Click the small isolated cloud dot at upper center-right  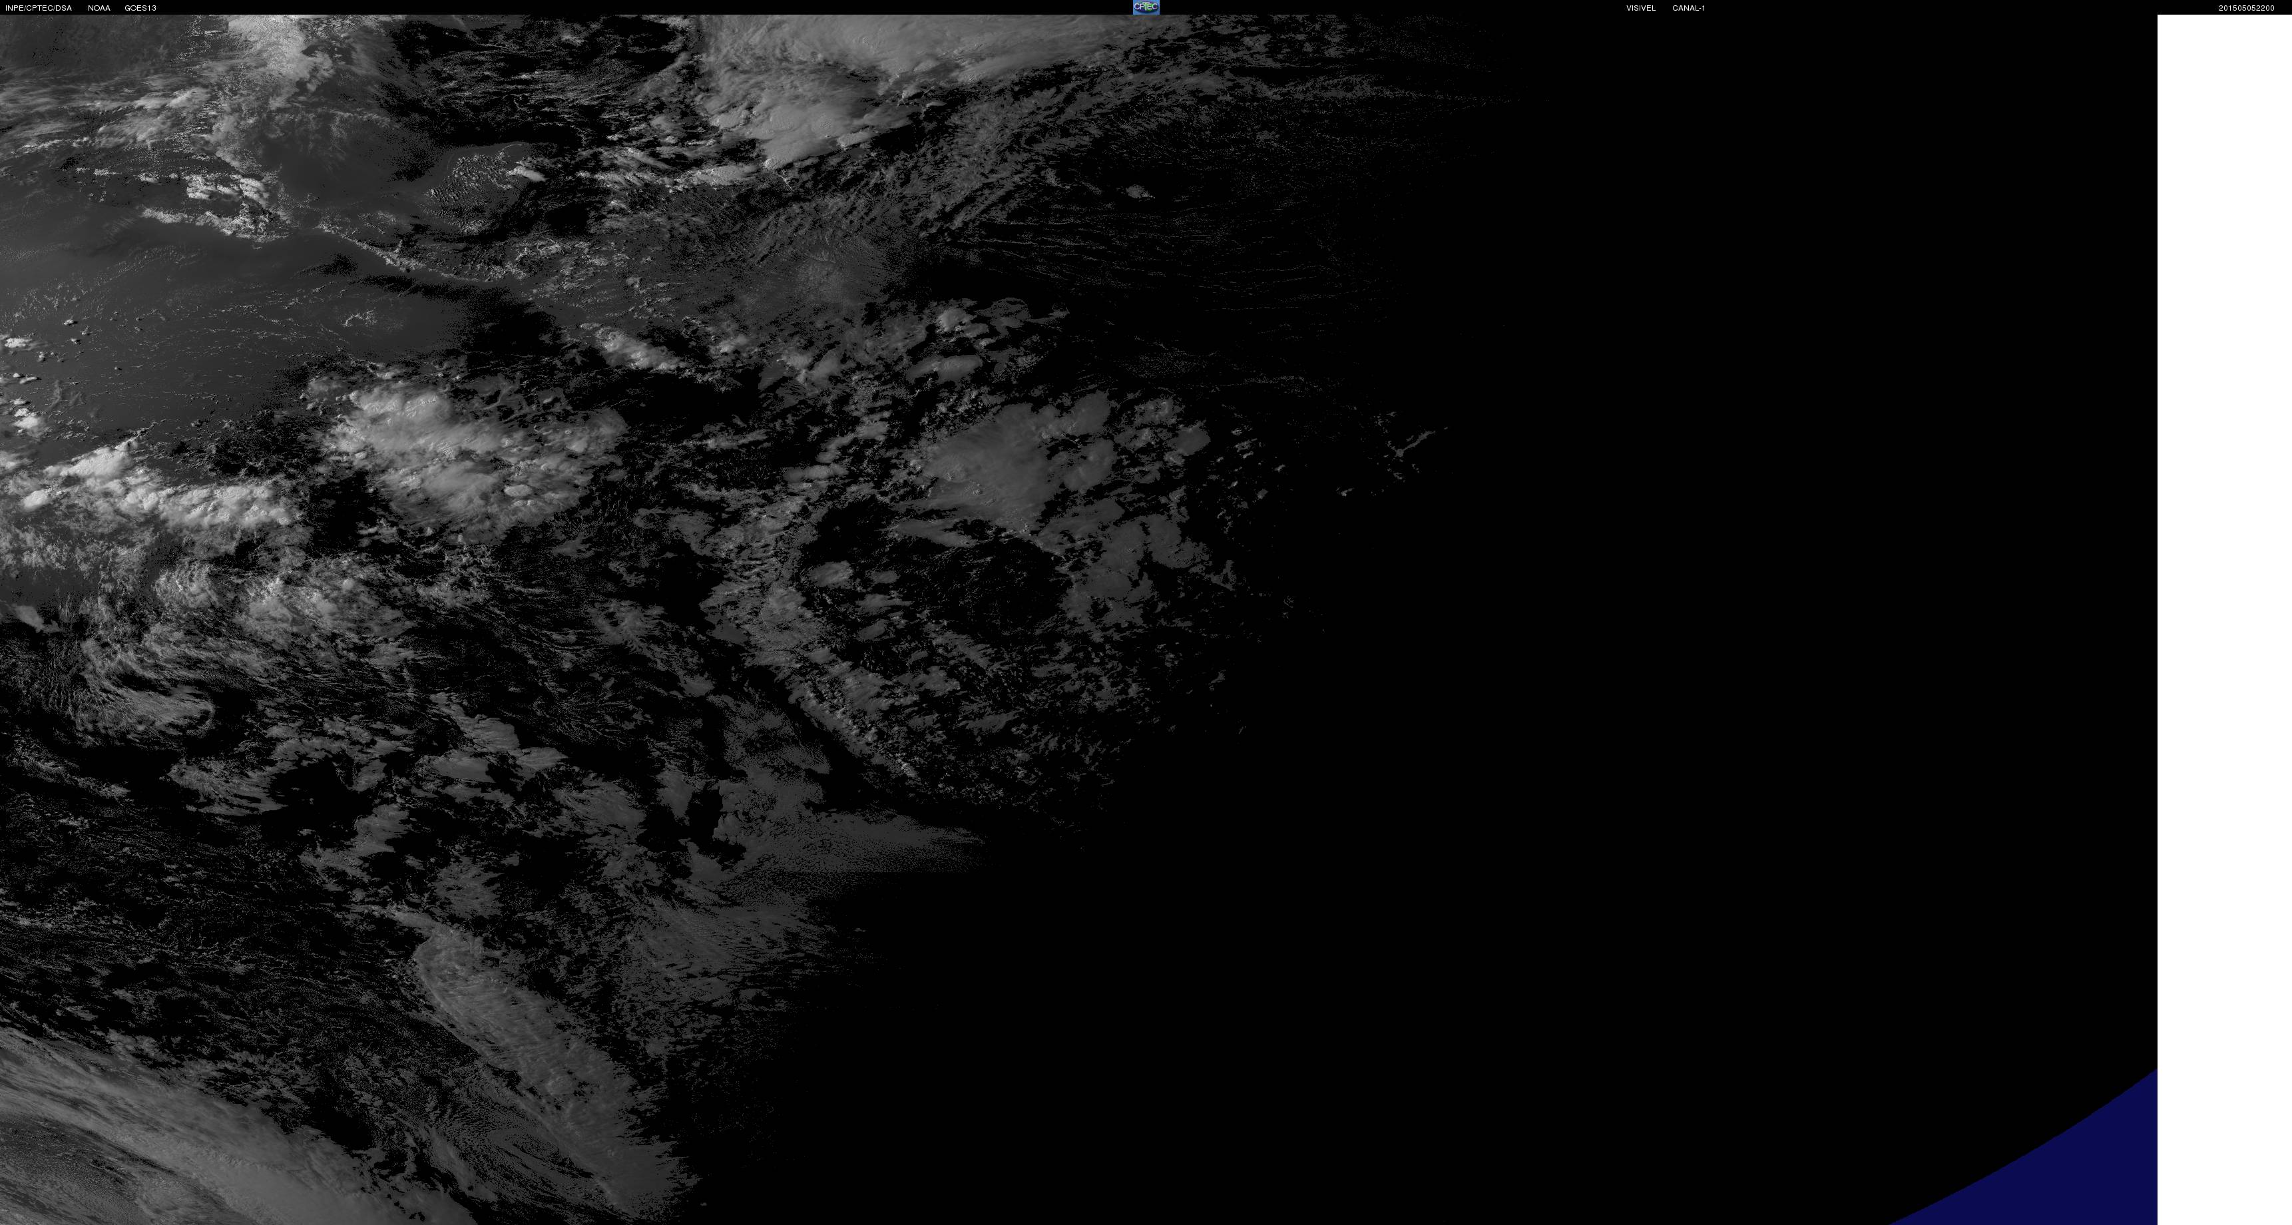[1135, 191]
